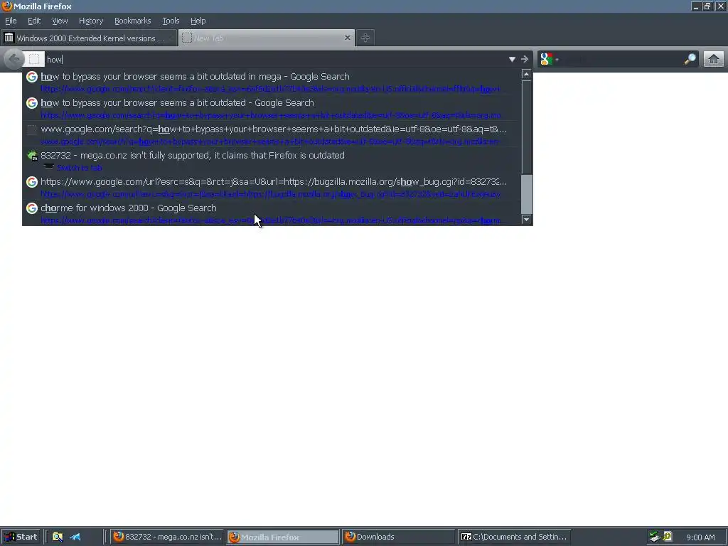Image resolution: width=728 pixels, height=546 pixels.
Task: Click the 'Switch to tab' link
Action: tap(79, 168)
